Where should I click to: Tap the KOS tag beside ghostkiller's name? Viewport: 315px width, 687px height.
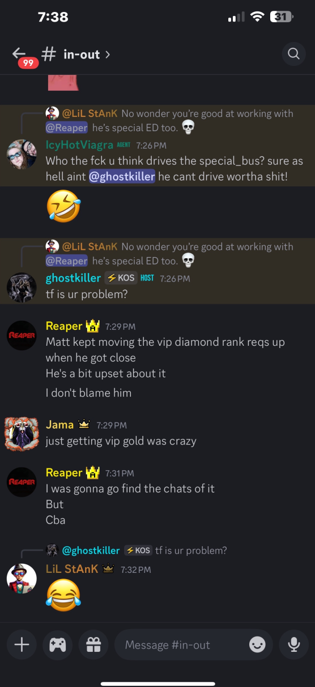(121, 278)
